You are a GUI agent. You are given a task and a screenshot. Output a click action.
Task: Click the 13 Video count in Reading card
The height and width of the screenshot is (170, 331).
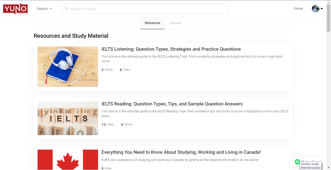pyautogui.click(x=108, y=125)
